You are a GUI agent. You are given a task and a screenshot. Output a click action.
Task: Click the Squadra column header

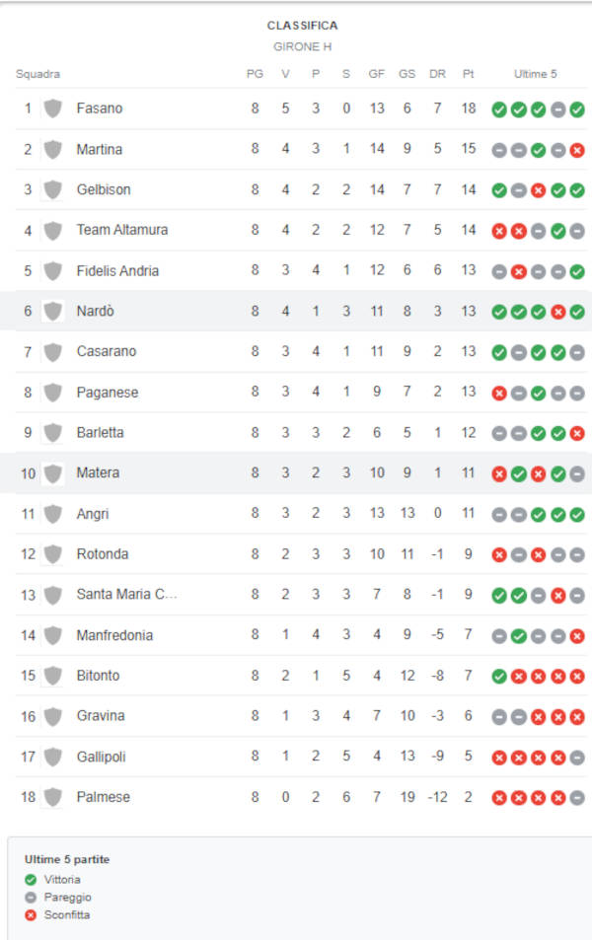(37, 74)
